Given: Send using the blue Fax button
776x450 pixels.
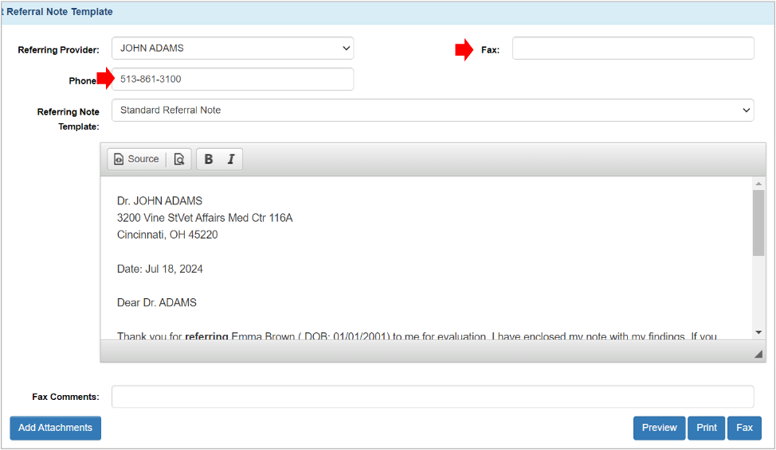Looking at the screenshot, I should pos(744,428).
